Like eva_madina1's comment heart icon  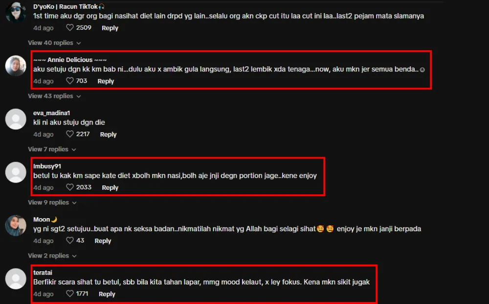click(70, 134)
